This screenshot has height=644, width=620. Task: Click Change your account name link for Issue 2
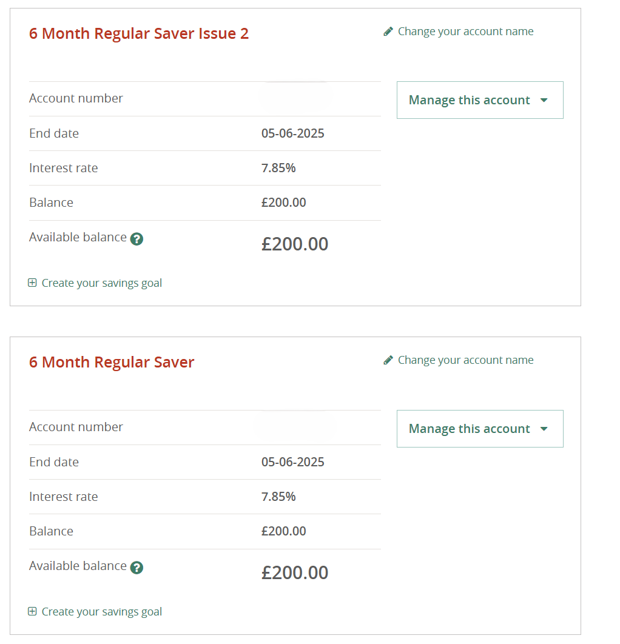465,32
